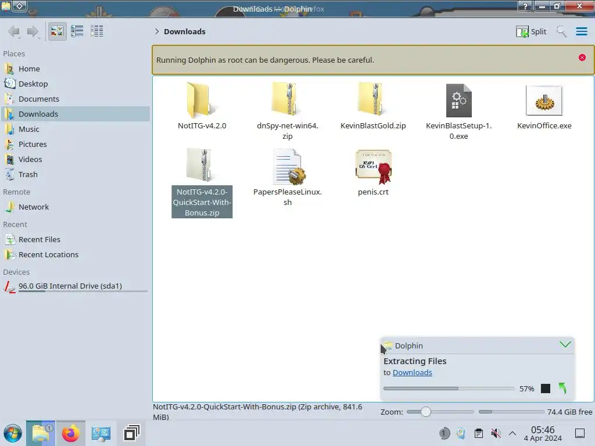Collapse the Dolphin notification with chevron
595x446 pixels.
(565, 344)
